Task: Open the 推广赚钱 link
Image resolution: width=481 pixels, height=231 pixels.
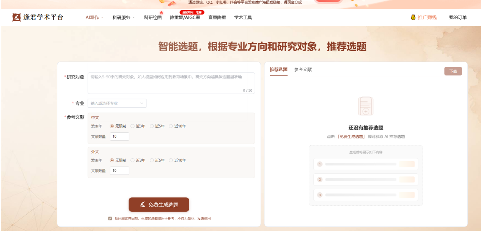Action: (427, 17)
